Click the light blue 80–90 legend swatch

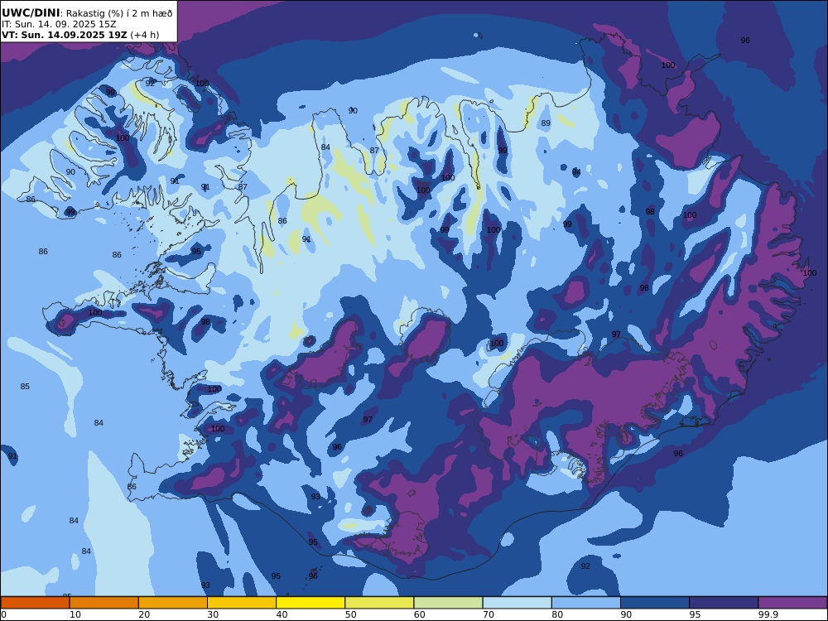(x=586, y=603)
